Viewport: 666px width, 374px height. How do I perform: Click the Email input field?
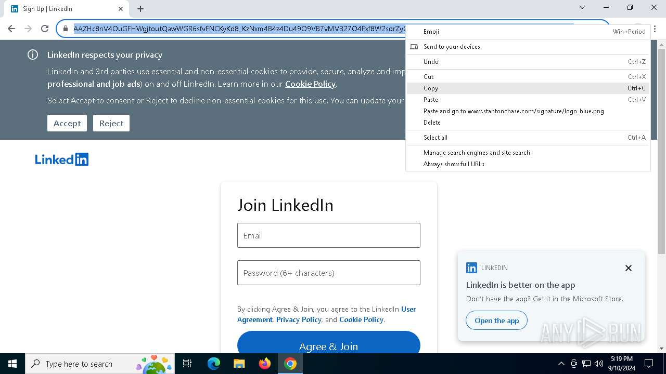coord(329,235)
